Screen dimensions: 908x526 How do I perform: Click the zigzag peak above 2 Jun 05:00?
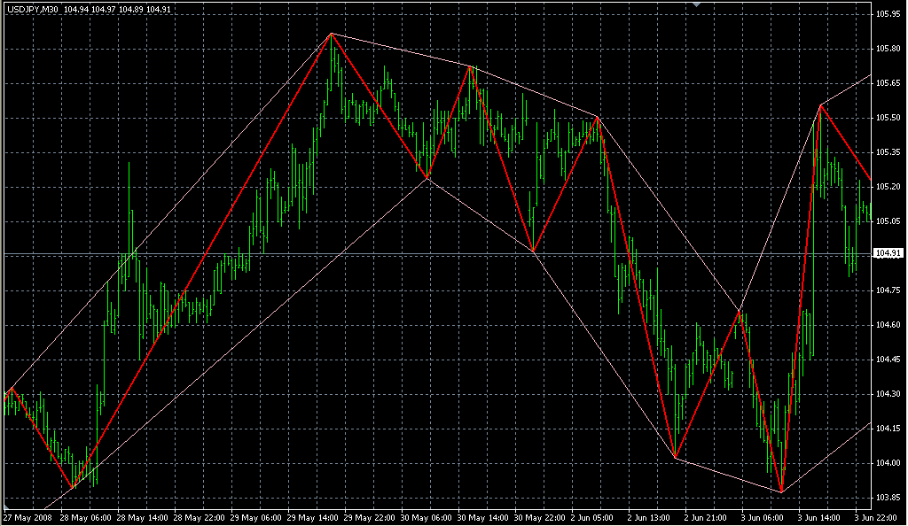click(x=597, y=117)
